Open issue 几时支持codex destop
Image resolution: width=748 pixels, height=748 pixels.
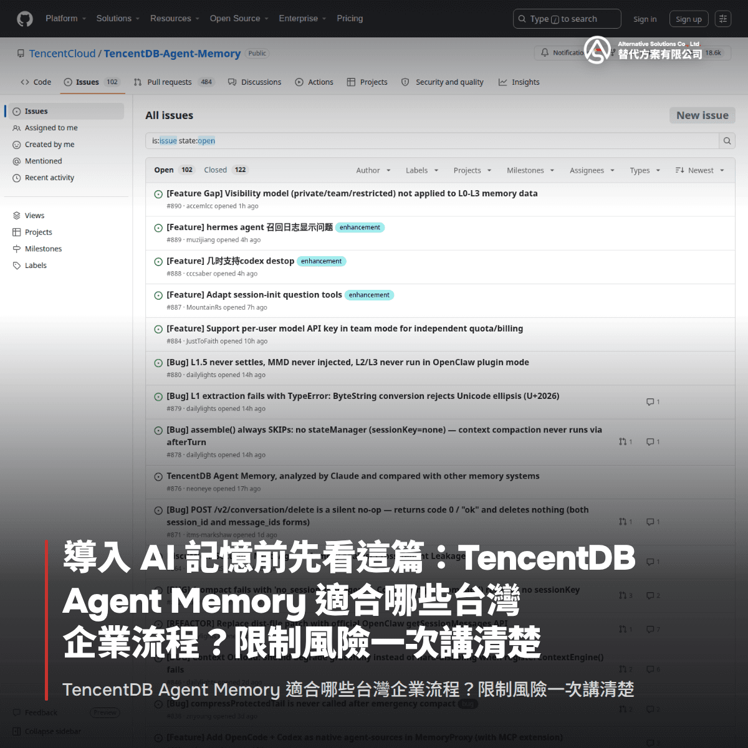230,261
